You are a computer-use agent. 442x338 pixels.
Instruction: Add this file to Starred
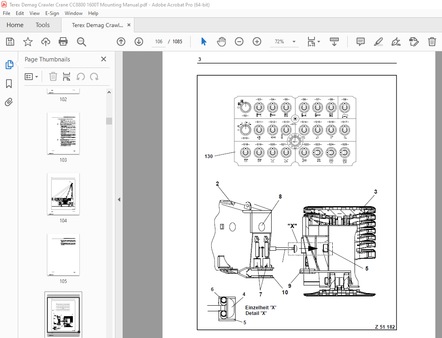(x=28, y=42)
